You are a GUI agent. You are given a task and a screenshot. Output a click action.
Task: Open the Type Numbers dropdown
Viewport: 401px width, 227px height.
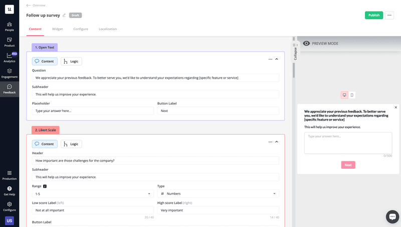click(x=218, y=194)
